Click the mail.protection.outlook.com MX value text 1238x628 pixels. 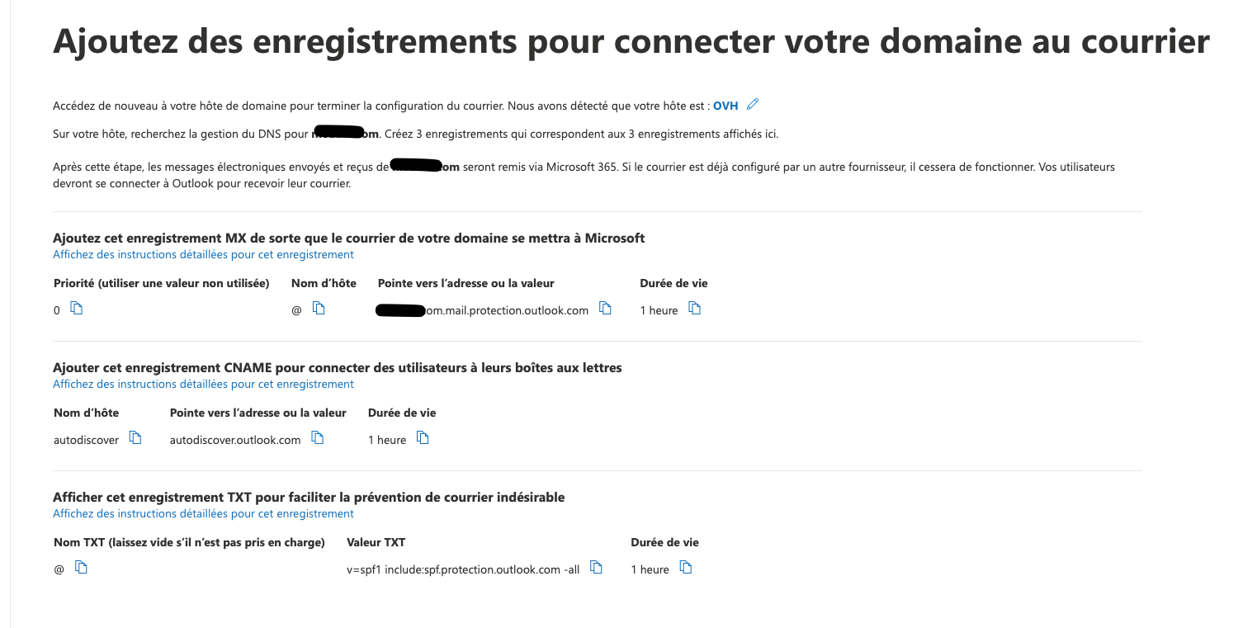507,310
